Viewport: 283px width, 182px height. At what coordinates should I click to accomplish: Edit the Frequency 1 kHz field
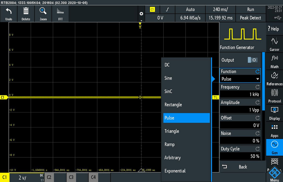pos(240,94)
